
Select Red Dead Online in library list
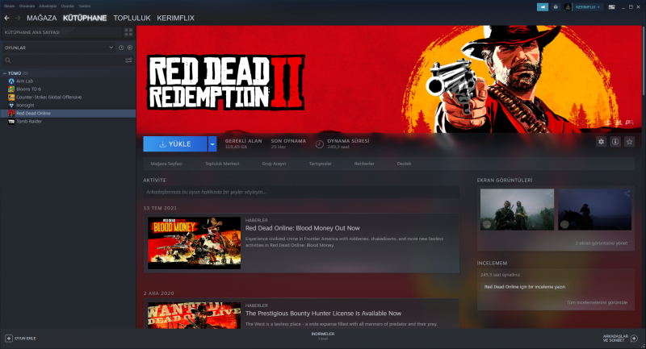pyautogui.click(x=68, y=113)
